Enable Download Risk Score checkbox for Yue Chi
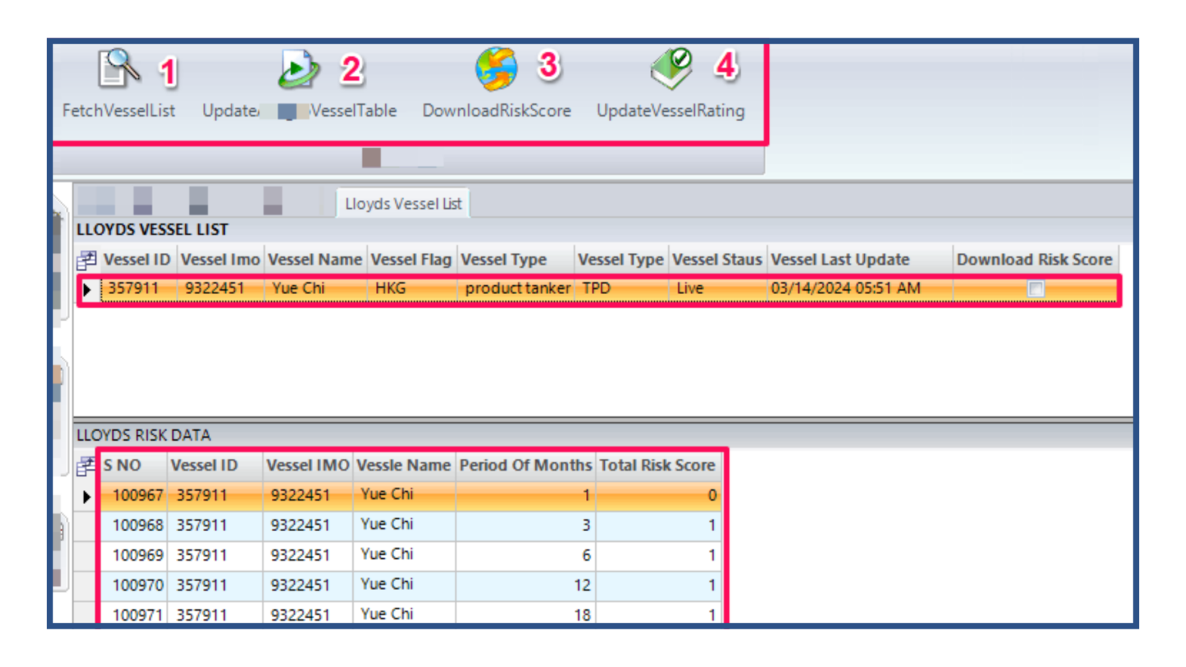 (x=1035, y=289)
